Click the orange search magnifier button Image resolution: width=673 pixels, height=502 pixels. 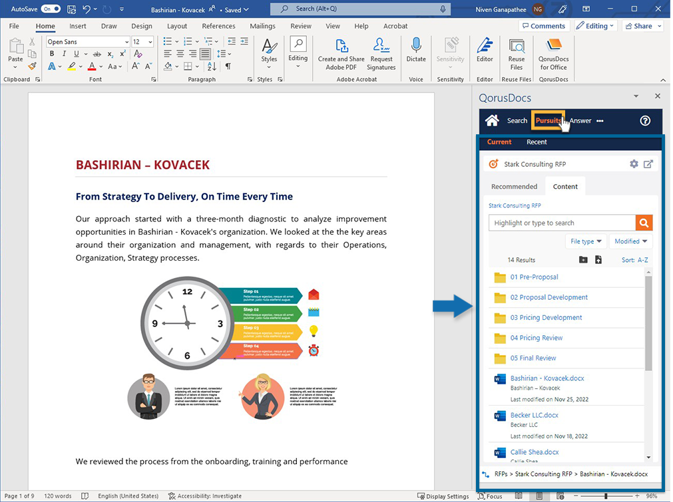pyautogui.click(x=644, y=223)
